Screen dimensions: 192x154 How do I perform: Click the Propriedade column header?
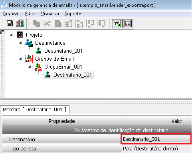[62, 121]
